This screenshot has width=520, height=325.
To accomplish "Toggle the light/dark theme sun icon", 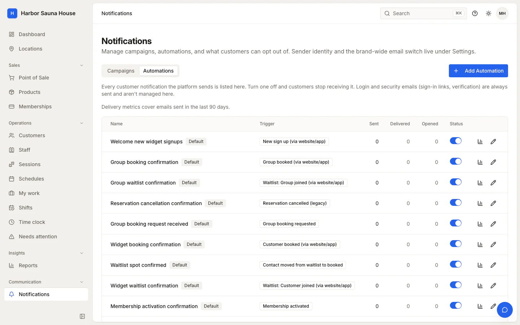I will (x=489, y=13).
